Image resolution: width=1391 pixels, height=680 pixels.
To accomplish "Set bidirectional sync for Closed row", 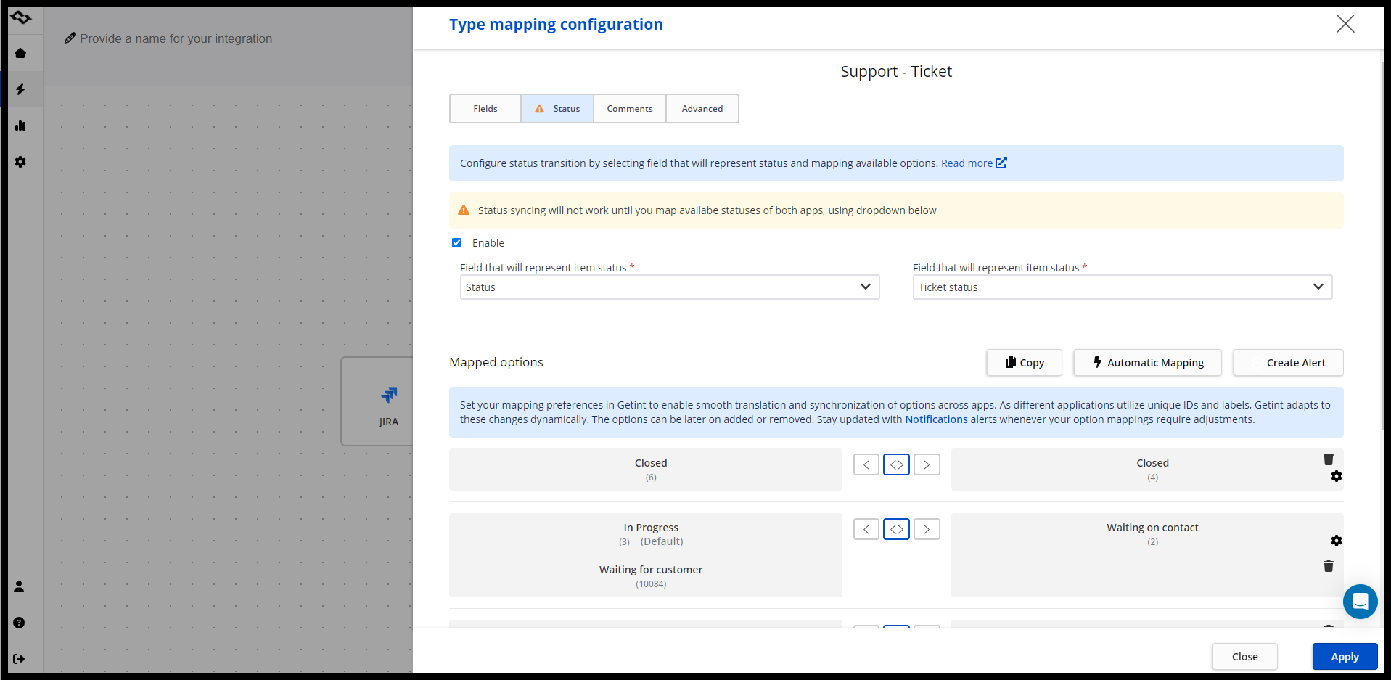I will click(x=896, y=464).
